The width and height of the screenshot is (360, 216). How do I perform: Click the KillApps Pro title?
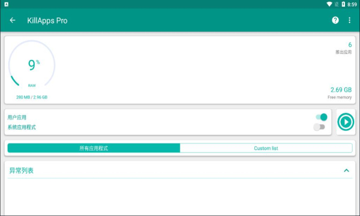coord(47,20)
